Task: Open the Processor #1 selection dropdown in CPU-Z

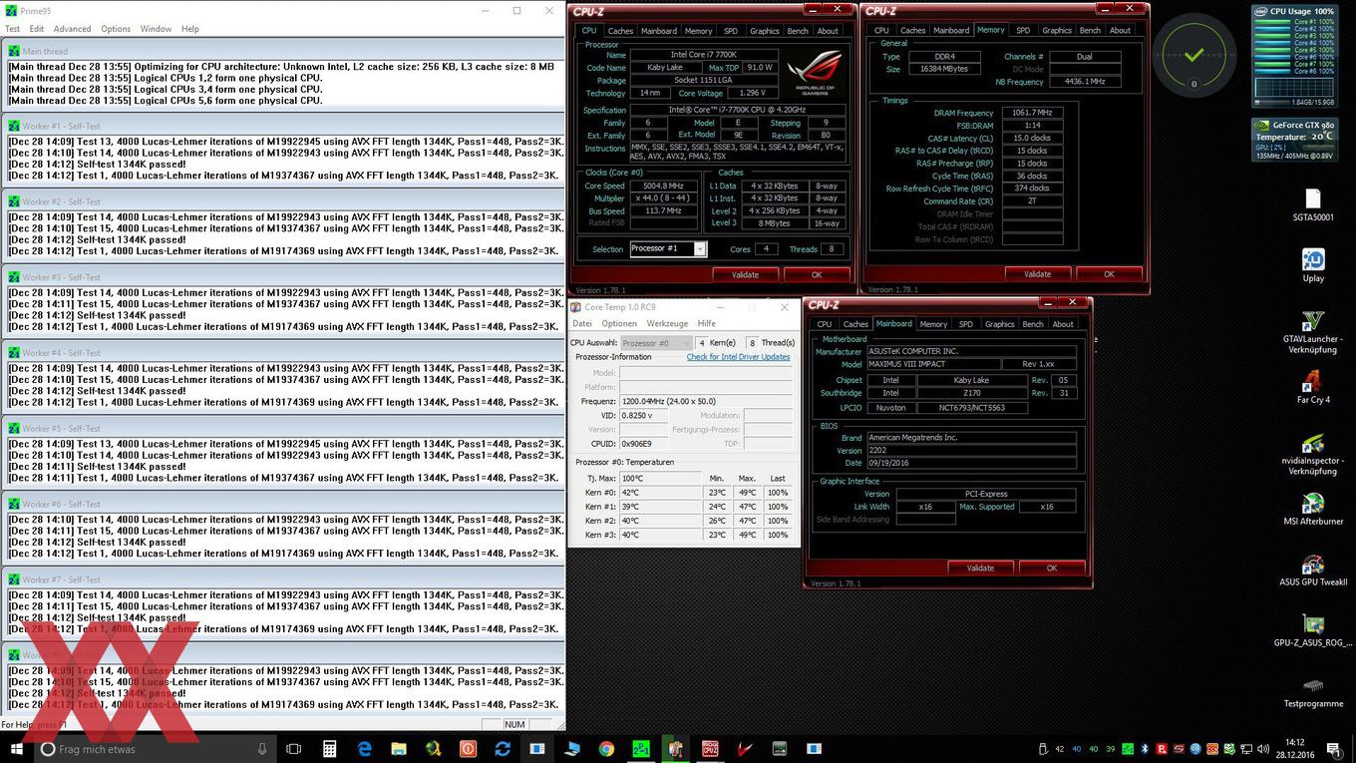Action: [x=668, y=248]
